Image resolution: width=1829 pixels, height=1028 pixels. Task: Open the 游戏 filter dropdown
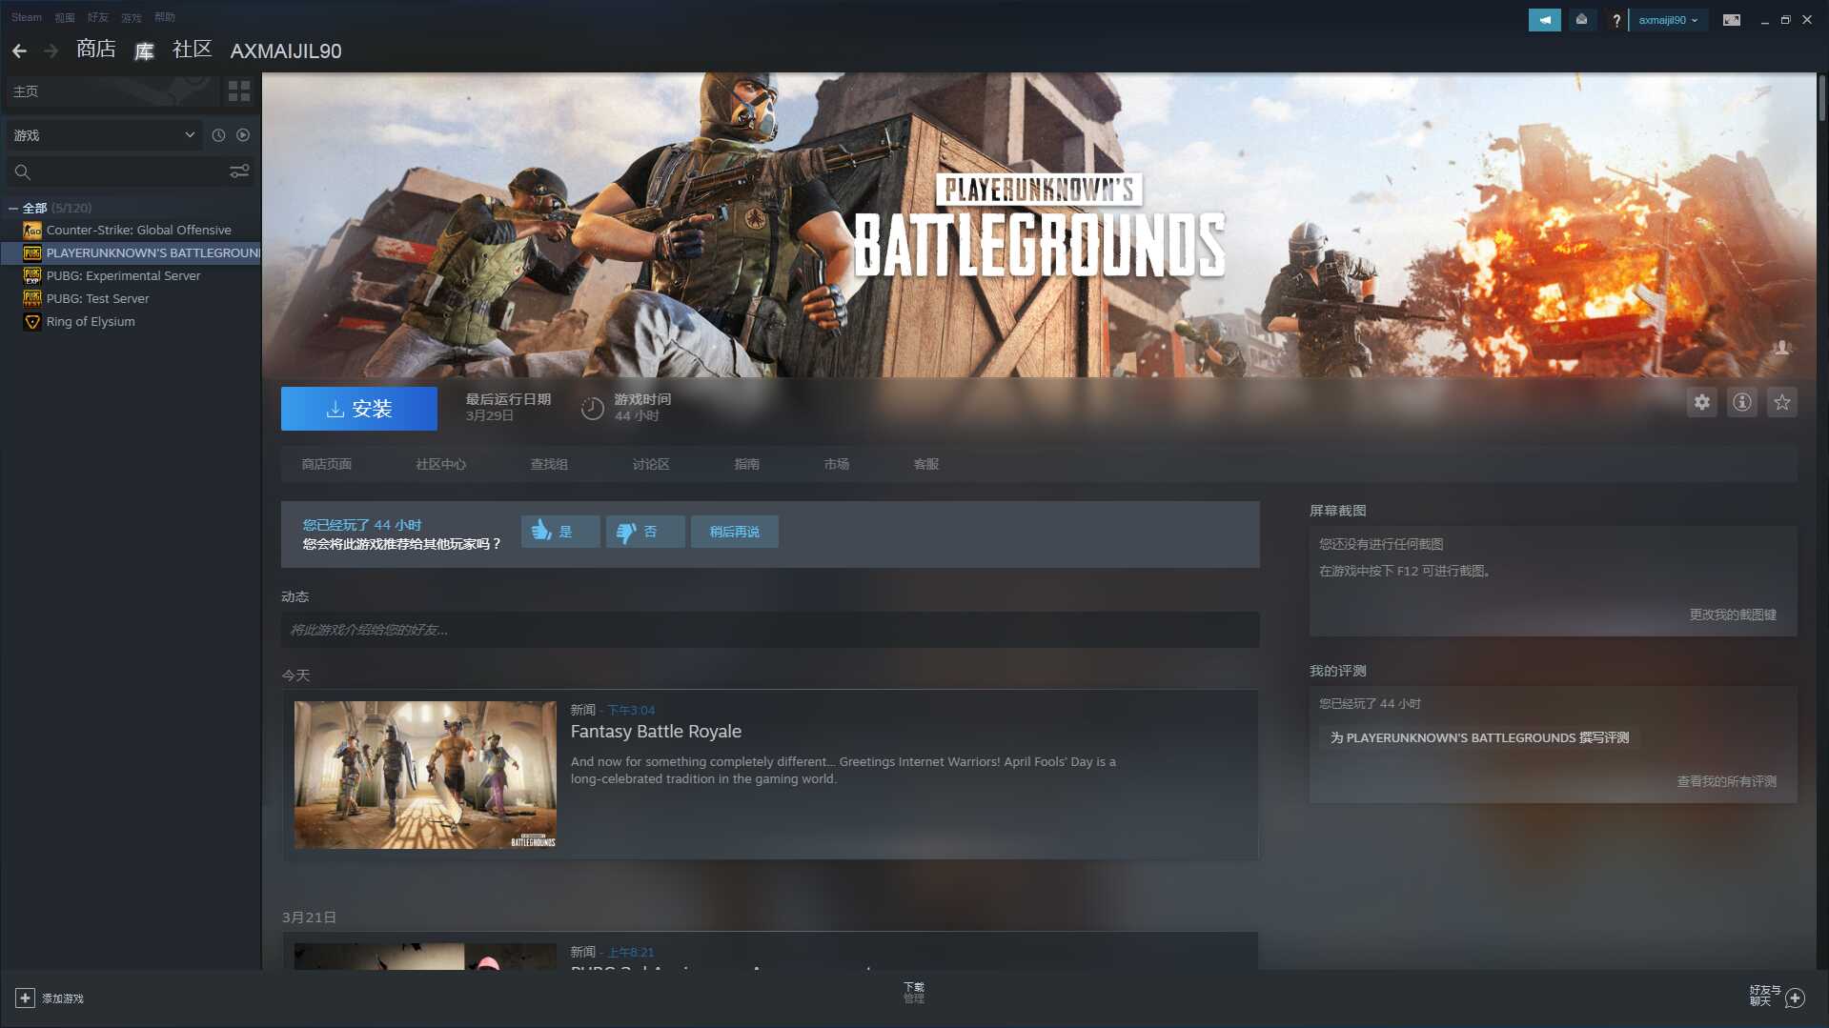106,135
